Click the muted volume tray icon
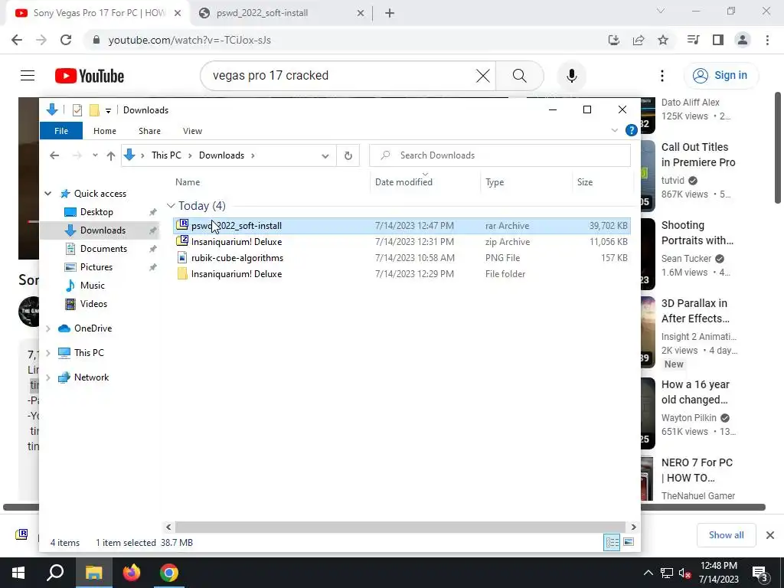Image resolution: width=784 pixels, height=588 pixels. tap(684, 573)
